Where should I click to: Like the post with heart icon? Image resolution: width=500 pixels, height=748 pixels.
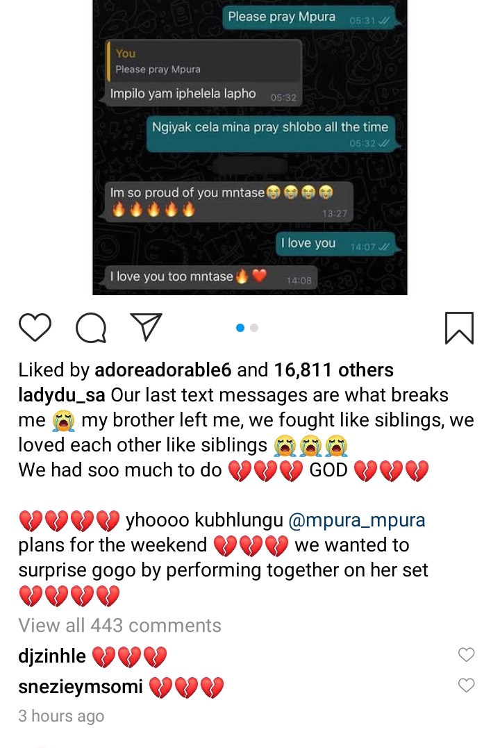35,328
